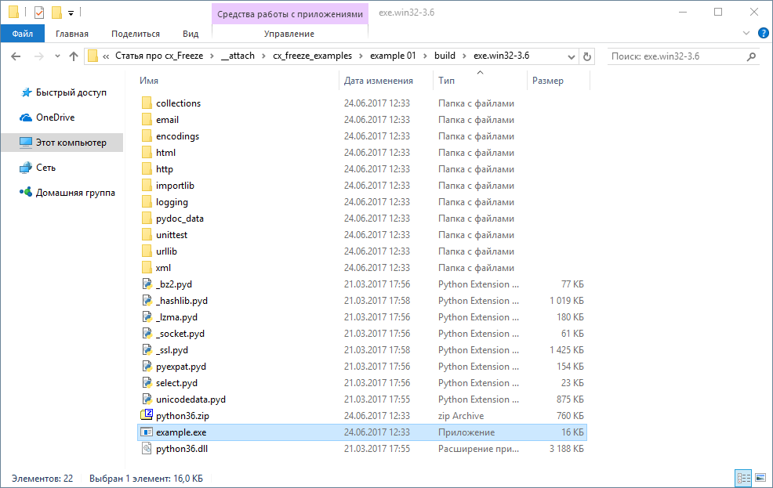Show hidden path with the « chevron
Viewport: 773px width, 488px height.
click(106, 56)
